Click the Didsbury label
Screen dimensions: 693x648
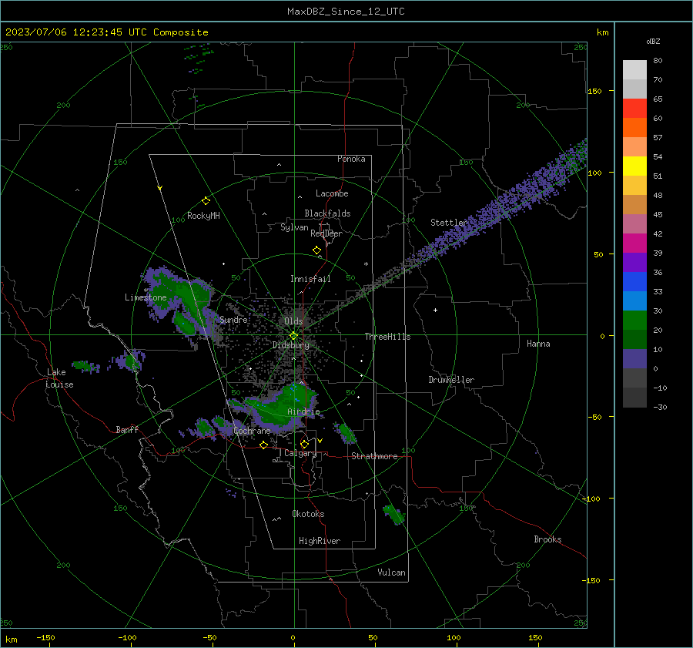[x=291, y=345]
